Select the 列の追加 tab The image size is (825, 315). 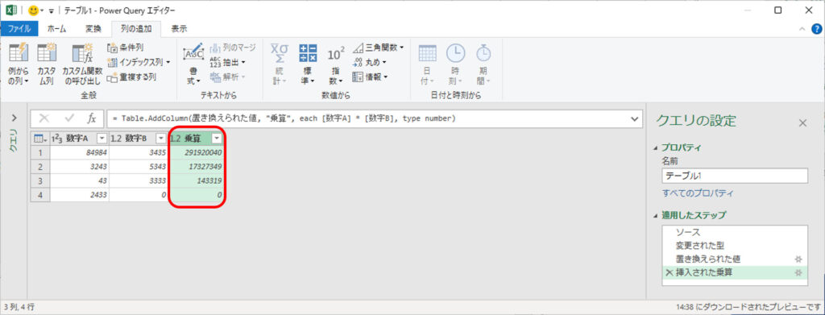[x=137, y=29]
